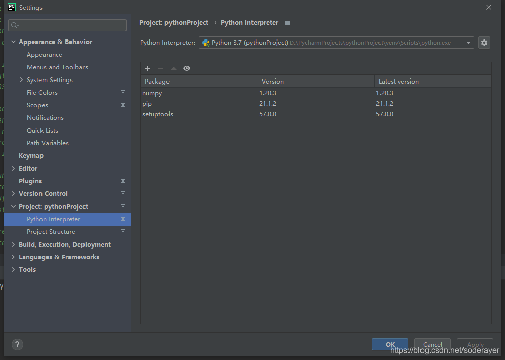Image resolution: width=505 pixels, height=360 pixels.
Task: Open the interpreter gear settings icon
Action: [484, 43]
